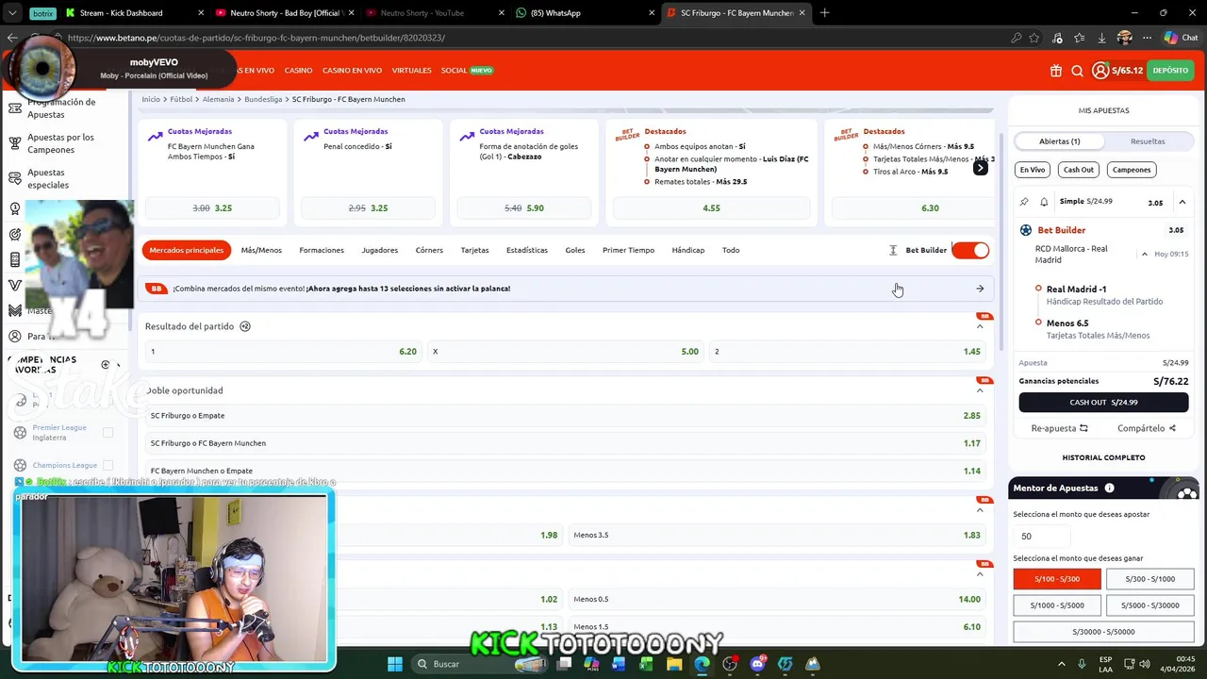
Task: Collapse the market section with Menos 0.5
Action: tap(980, 574)
